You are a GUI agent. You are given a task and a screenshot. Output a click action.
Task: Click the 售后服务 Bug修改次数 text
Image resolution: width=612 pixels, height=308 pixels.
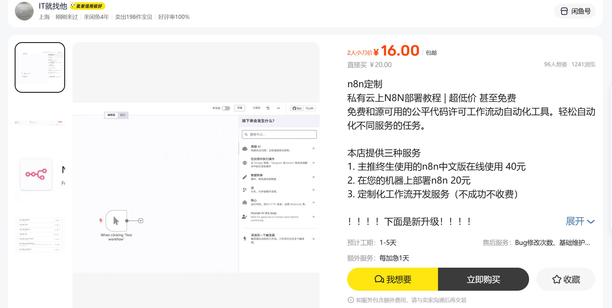click(x=552, y=243)
